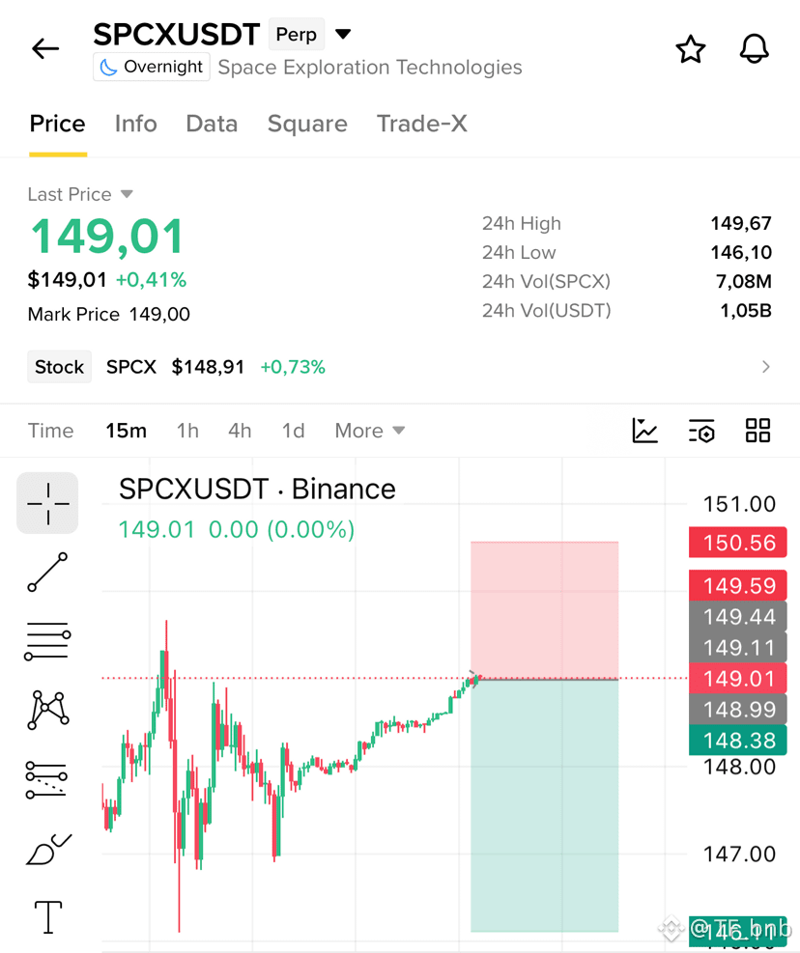Open the SPCX stock details row
This screenshot has width=800, height=953.
click(x=400, y=367)
